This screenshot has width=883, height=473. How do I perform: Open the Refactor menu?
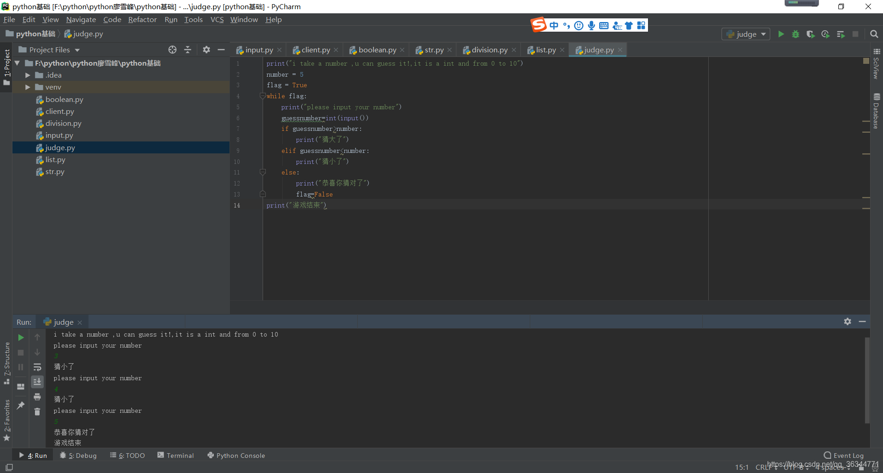(x=143, y=19)
